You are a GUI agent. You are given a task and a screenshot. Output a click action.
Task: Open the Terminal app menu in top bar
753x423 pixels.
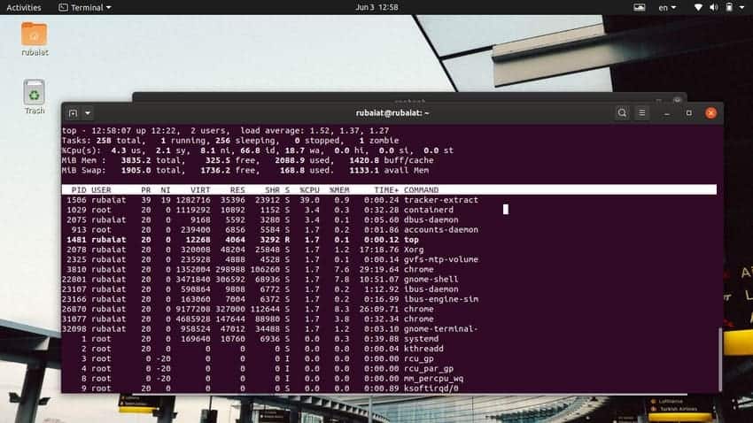point(85,7)
